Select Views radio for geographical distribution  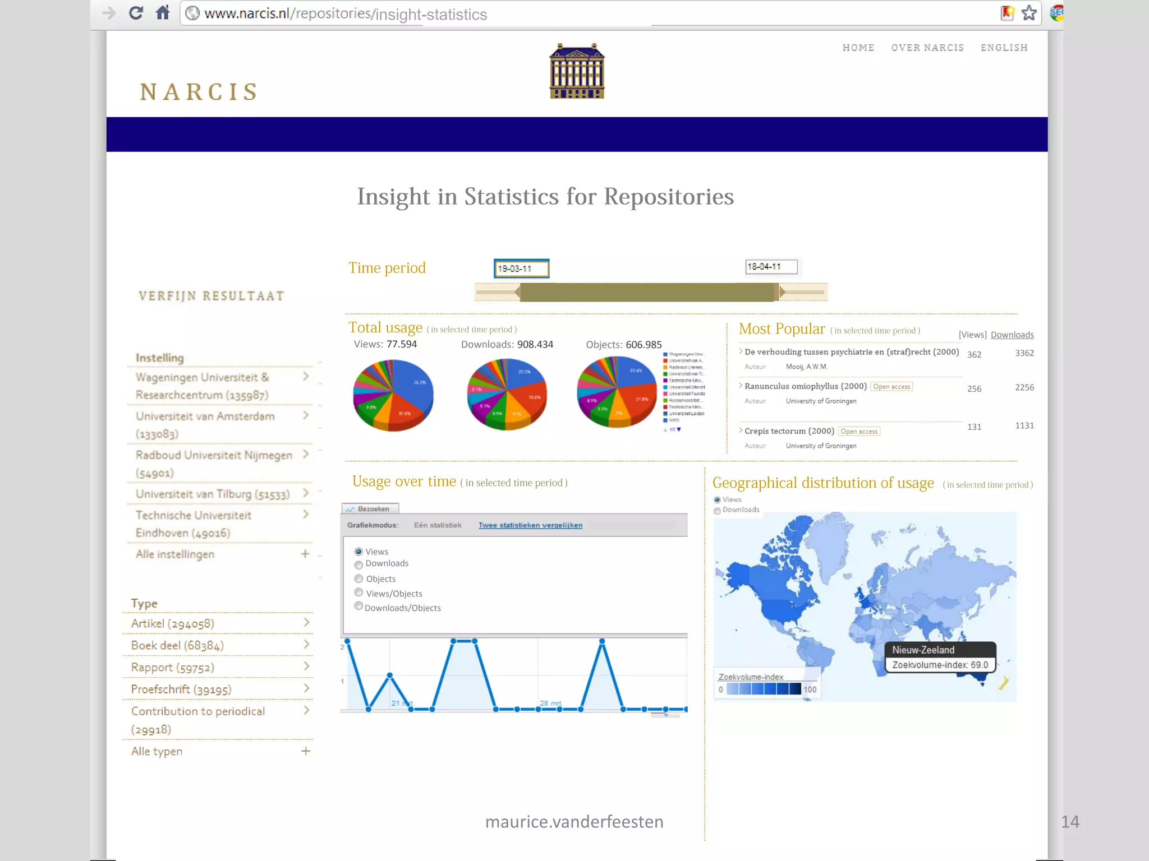point(717,499)
